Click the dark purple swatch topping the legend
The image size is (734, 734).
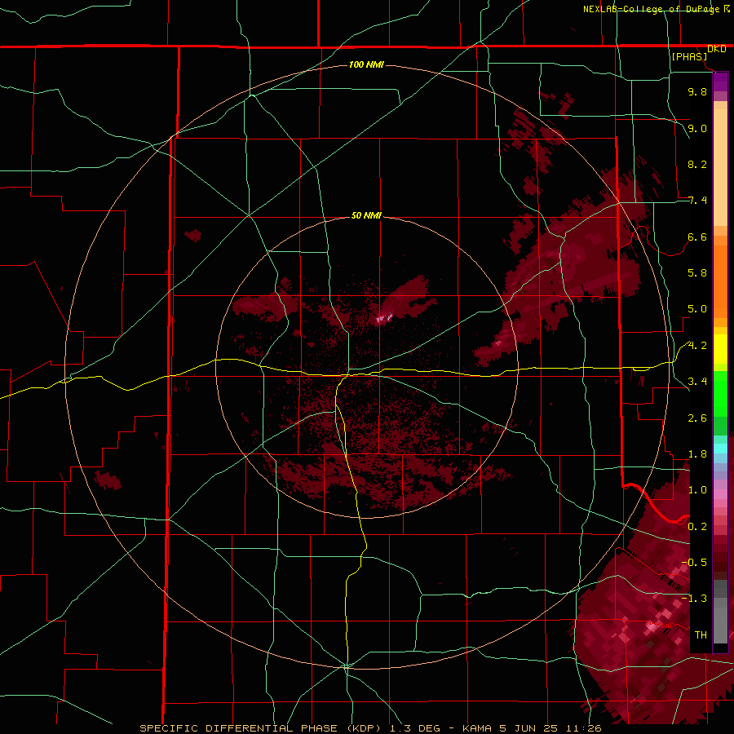pyautogui.click(x=720, y=82)
